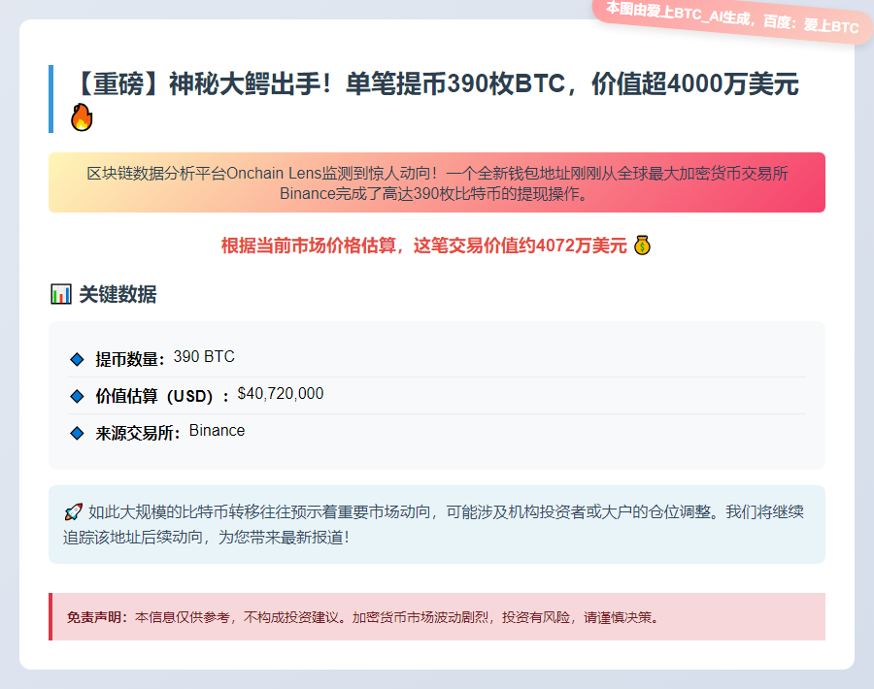
Task: Click the 爱上BTC watermark badge
Action: coord(735,18)
